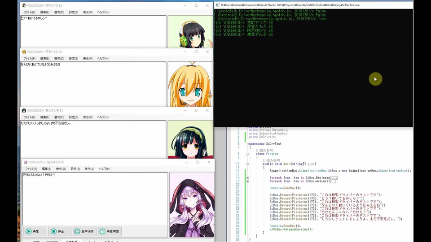
Task: Click console line 1703 VOICEROID+ 東北ずん子 EX
Action: 243,35
